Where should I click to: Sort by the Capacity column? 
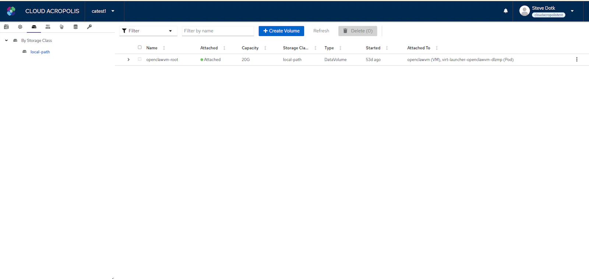coord(265,48)
